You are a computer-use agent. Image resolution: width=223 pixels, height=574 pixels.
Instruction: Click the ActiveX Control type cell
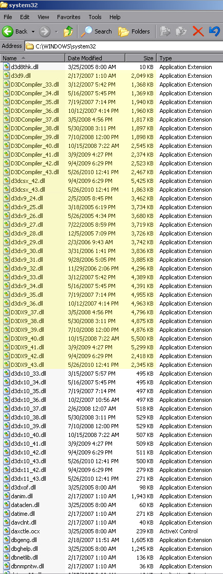(x=178, y=531)
